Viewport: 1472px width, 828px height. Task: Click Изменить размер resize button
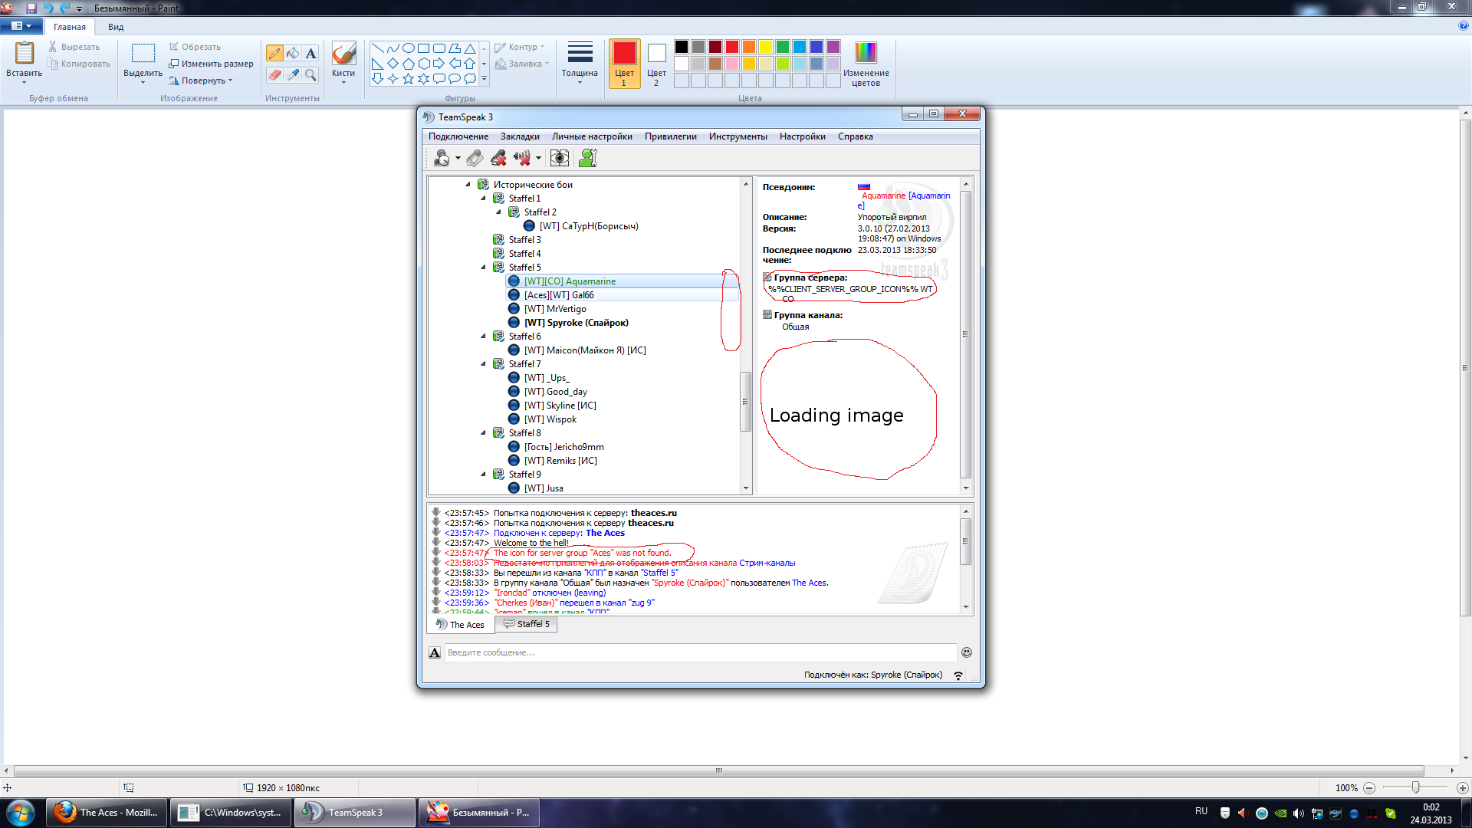(212, 64)
